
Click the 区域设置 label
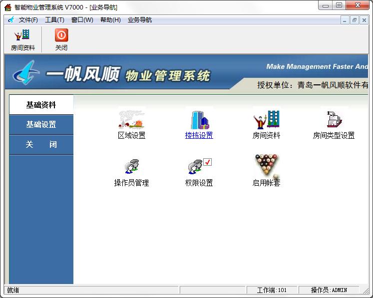[x=131, y=135]
